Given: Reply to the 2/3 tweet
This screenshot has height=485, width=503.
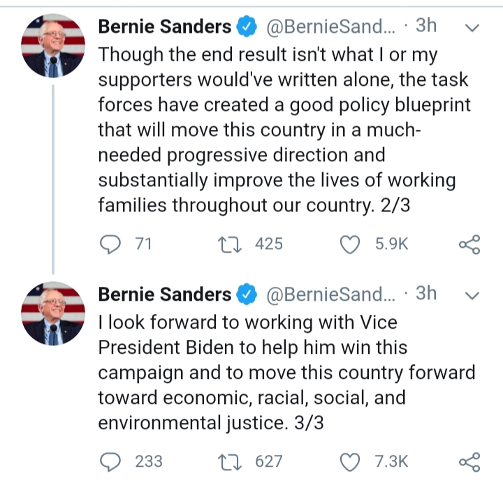Looking at the screenshot, I should coord(112,244).
